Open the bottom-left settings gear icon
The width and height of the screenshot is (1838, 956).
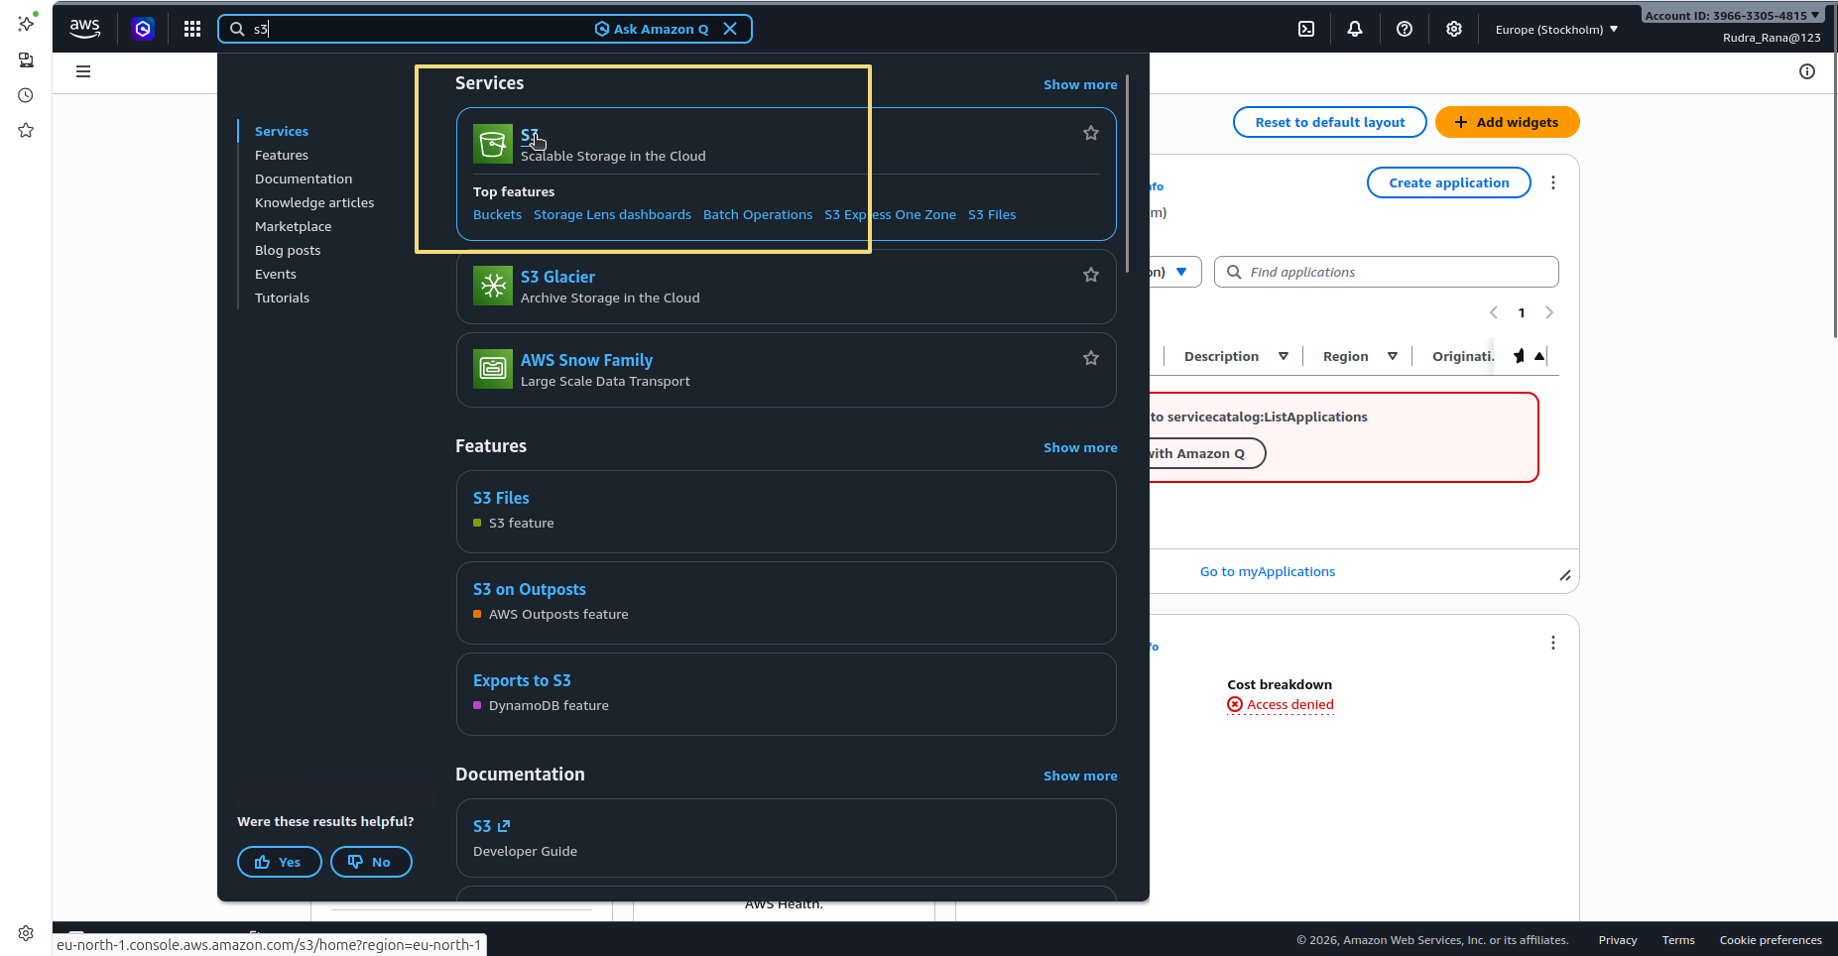click(26, 933)
